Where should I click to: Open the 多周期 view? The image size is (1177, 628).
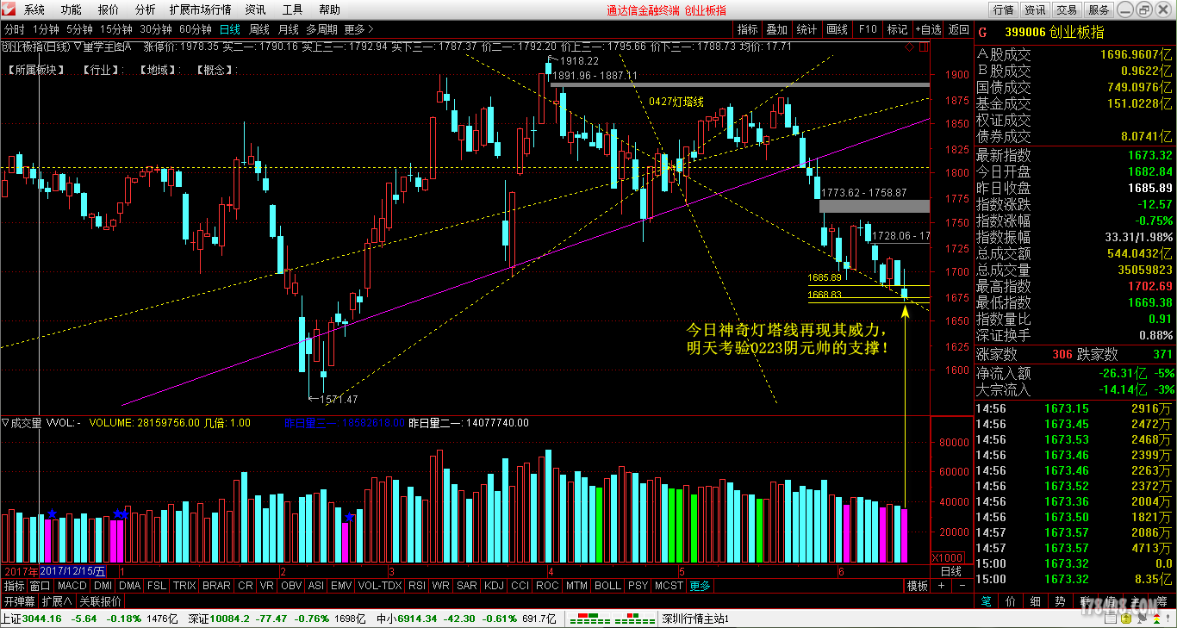(x=322, y=29)
